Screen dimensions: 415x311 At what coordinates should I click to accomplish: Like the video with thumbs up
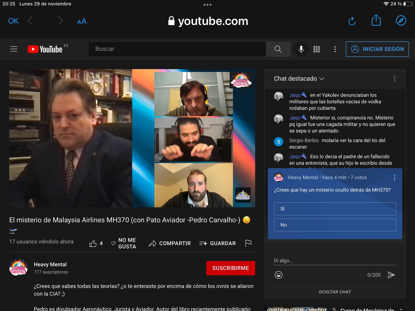pyautogui.click(x=93, y=244)
